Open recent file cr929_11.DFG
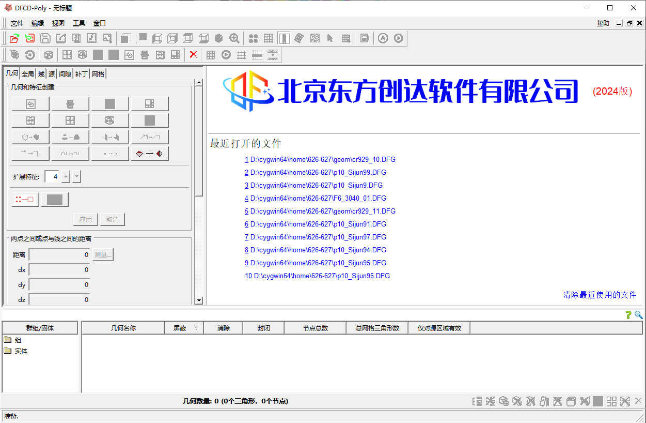Viewport: 646px width, 423px height. [320, 211]
